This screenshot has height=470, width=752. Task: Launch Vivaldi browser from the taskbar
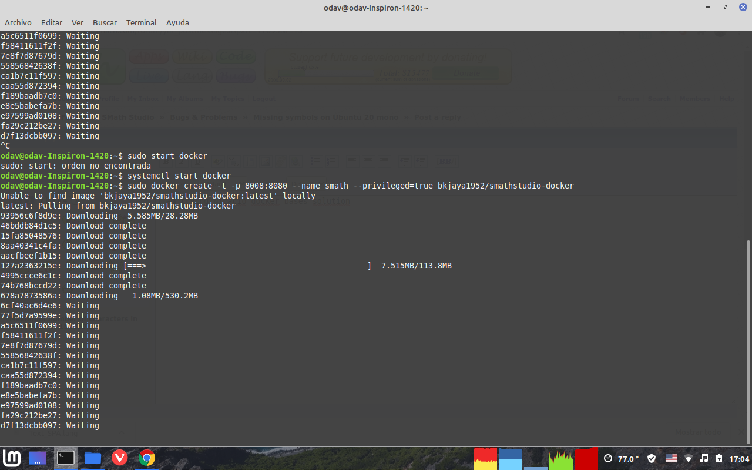[120, 458]
